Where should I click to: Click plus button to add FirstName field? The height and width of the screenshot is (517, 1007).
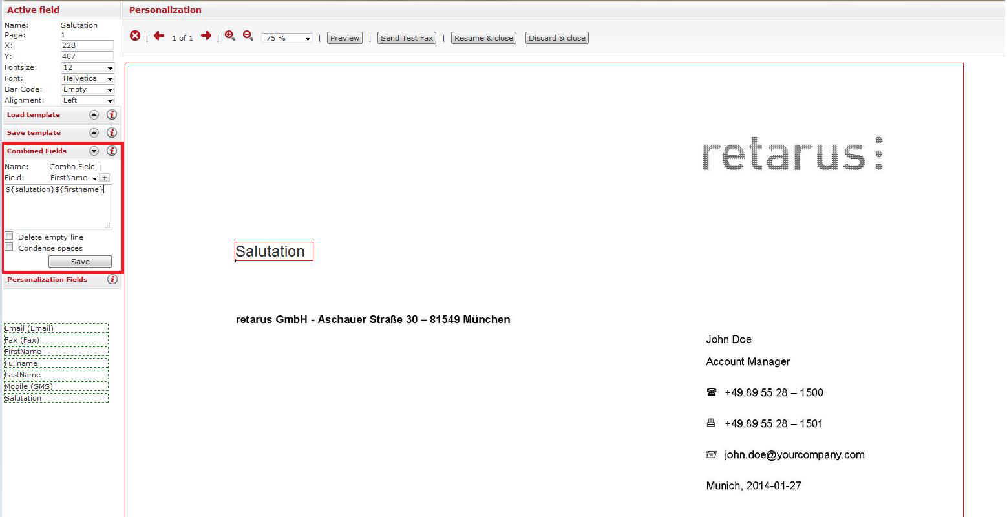tap(105, 178)
